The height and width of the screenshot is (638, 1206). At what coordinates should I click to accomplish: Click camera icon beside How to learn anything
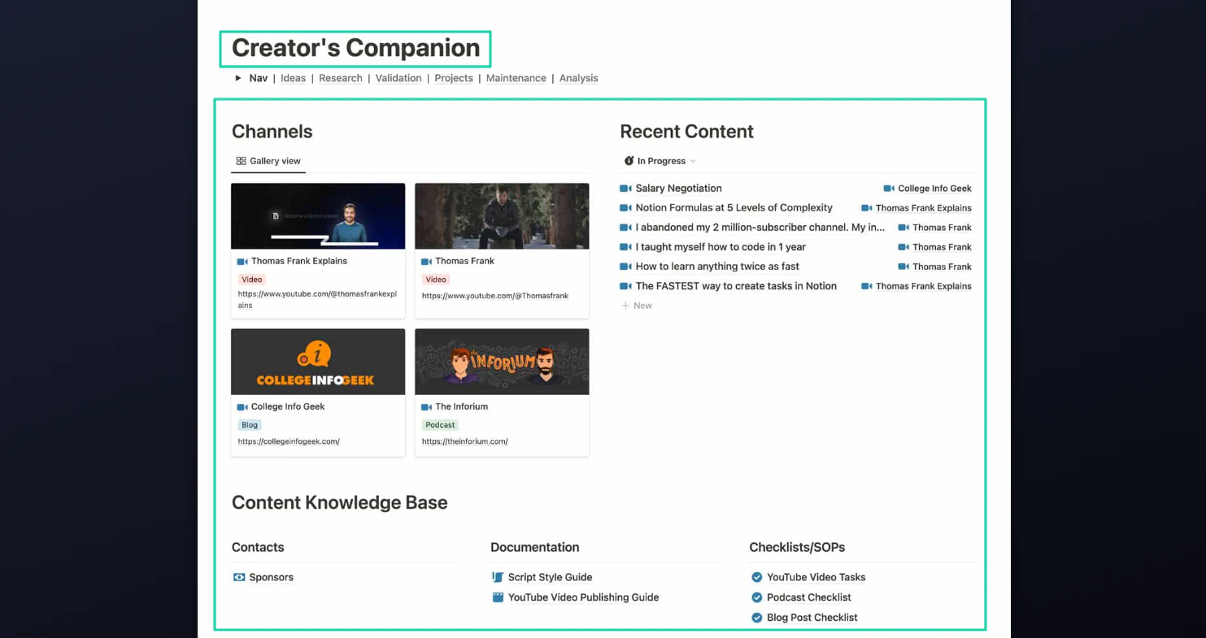coord(625,267)
